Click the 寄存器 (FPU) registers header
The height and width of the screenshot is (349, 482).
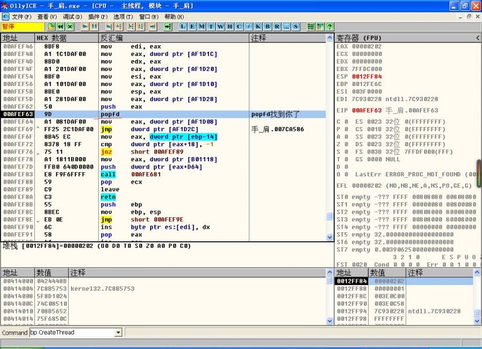359,38
